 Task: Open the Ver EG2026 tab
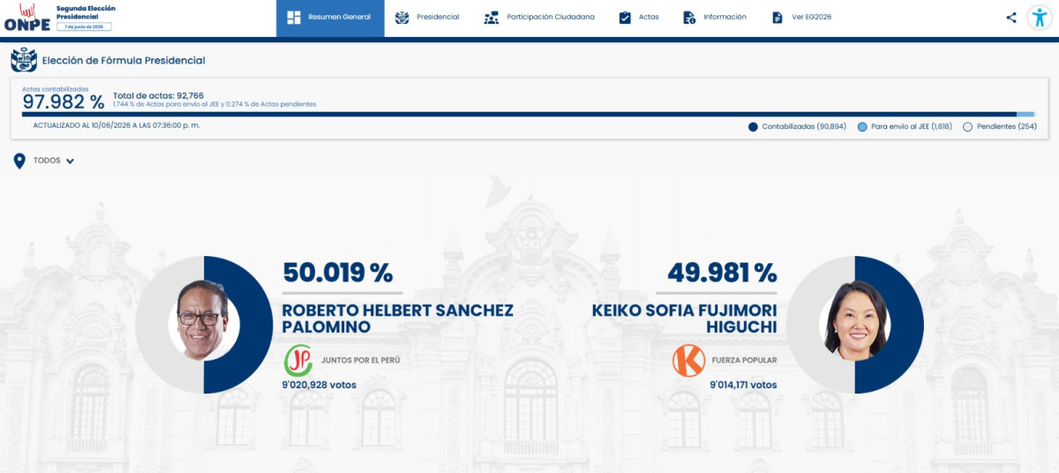point(801,18)
